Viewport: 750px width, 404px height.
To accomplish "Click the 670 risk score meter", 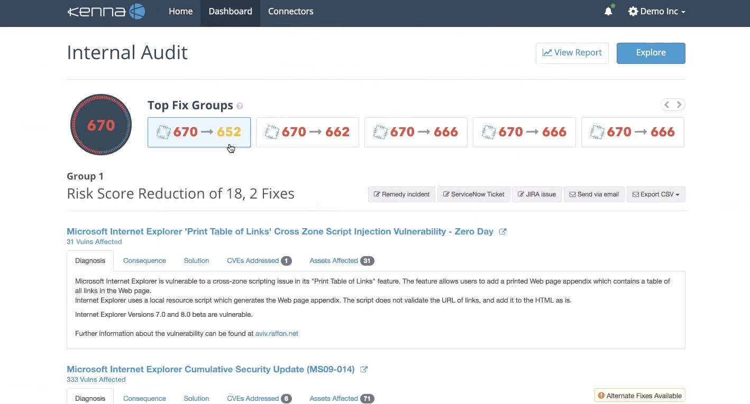I will click(x=100, y=125).
